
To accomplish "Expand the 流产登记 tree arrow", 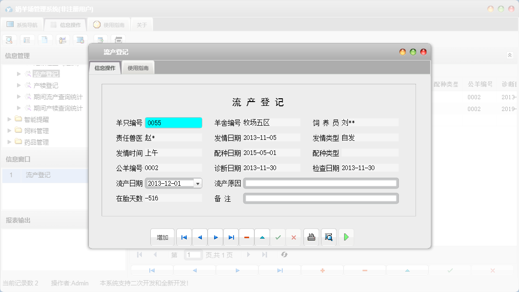I will [x=19, y=74].
